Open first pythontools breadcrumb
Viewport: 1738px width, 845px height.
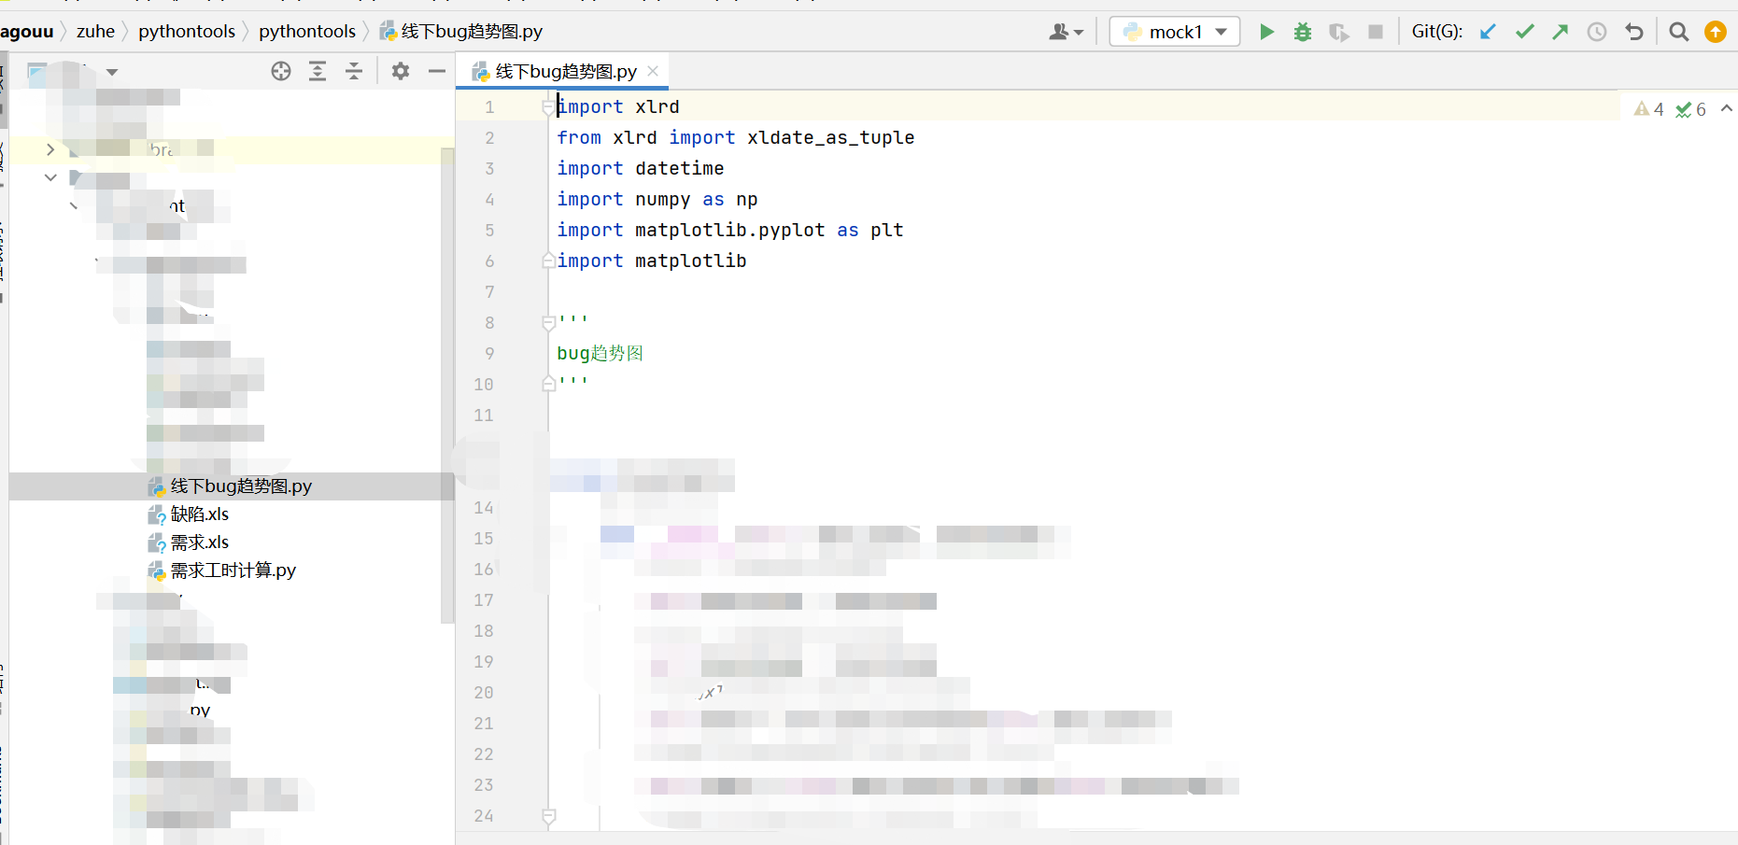coord(187,32)
